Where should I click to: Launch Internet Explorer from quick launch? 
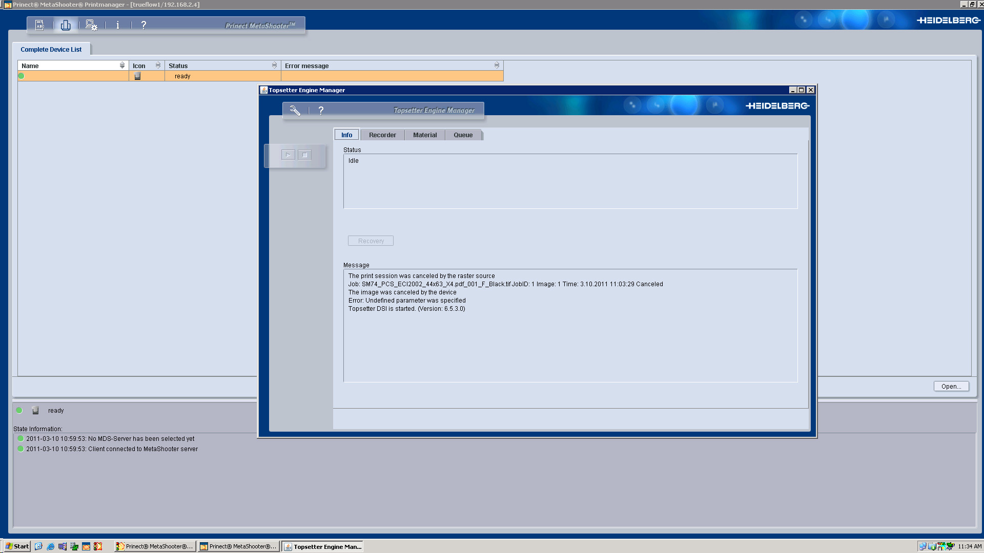[50, 546]
